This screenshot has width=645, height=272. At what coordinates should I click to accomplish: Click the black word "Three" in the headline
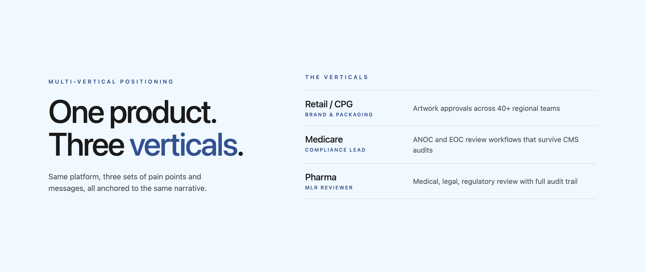(86, 145)
